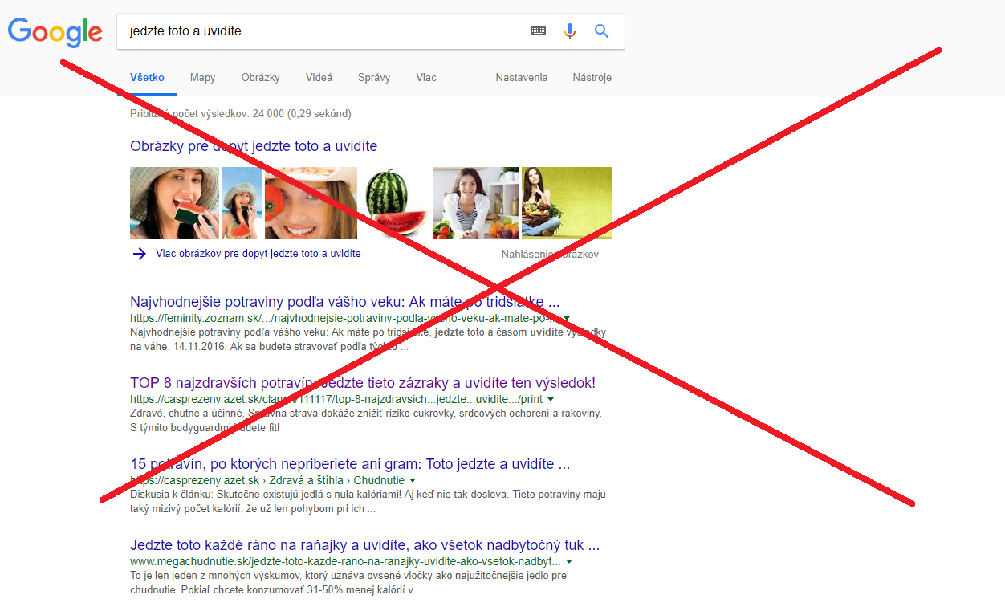Click the Google logo
The height and width of the screenshot is (603, 1005).
[55, 31]
